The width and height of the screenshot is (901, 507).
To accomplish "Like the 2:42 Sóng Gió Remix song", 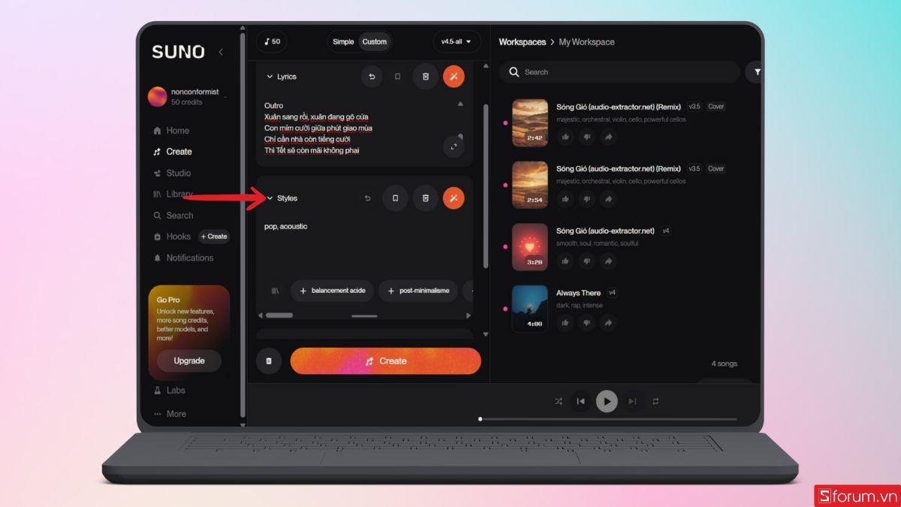I will click(x=565, y=137).
